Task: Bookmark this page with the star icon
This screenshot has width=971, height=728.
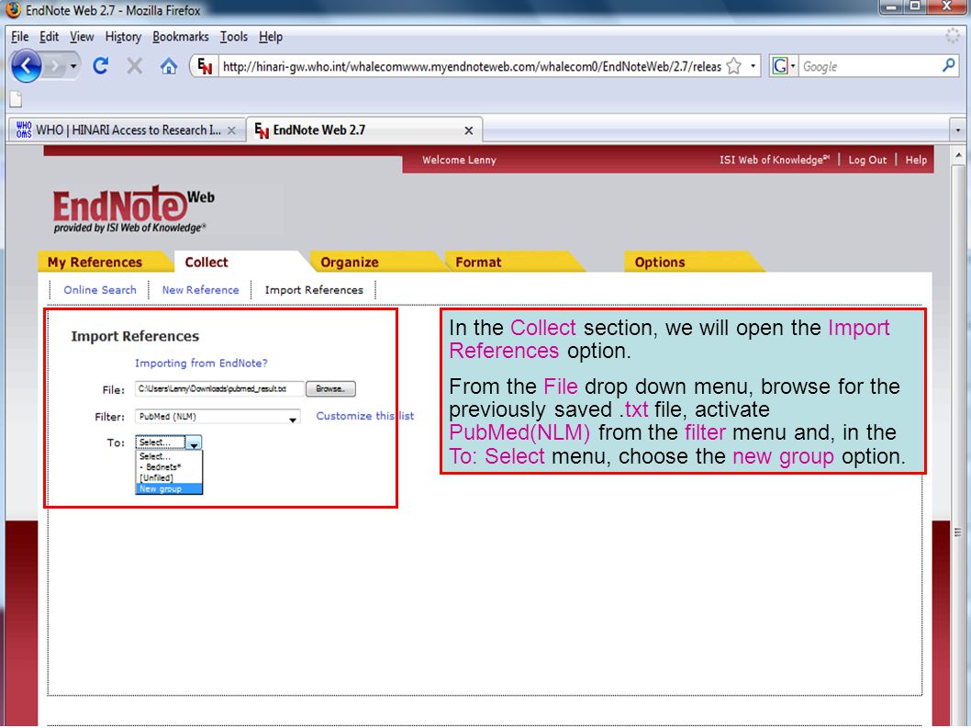Action: click(734, 66)
